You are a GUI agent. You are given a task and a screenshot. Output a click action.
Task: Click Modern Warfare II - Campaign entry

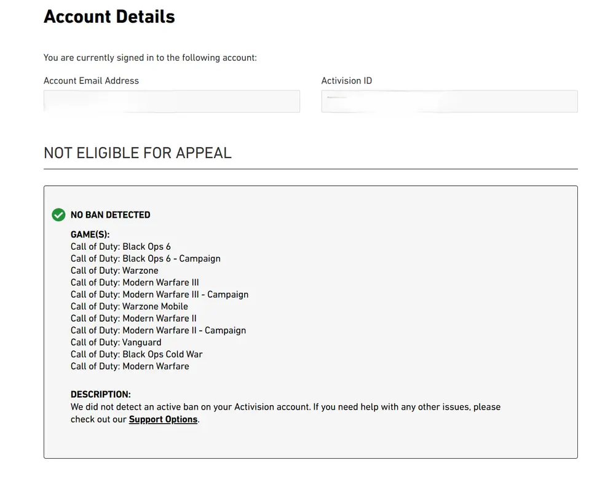tap(158, 330)
